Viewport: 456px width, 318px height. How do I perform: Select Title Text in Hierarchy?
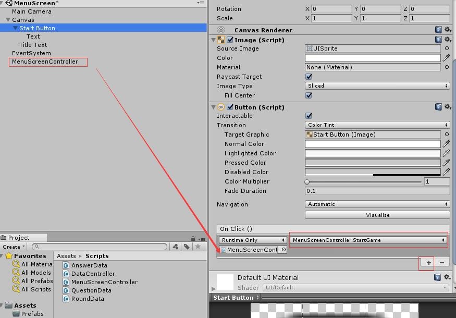tap(33, 45)
